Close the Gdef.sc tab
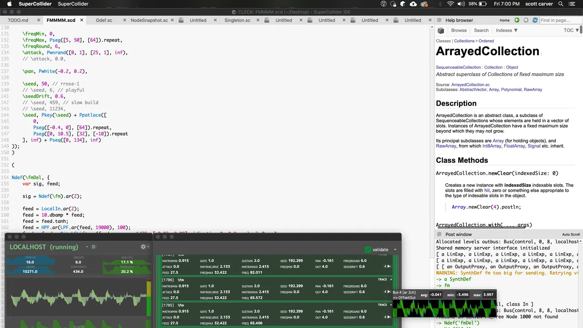Screen dimensions: 583x328 pos(125,20)
